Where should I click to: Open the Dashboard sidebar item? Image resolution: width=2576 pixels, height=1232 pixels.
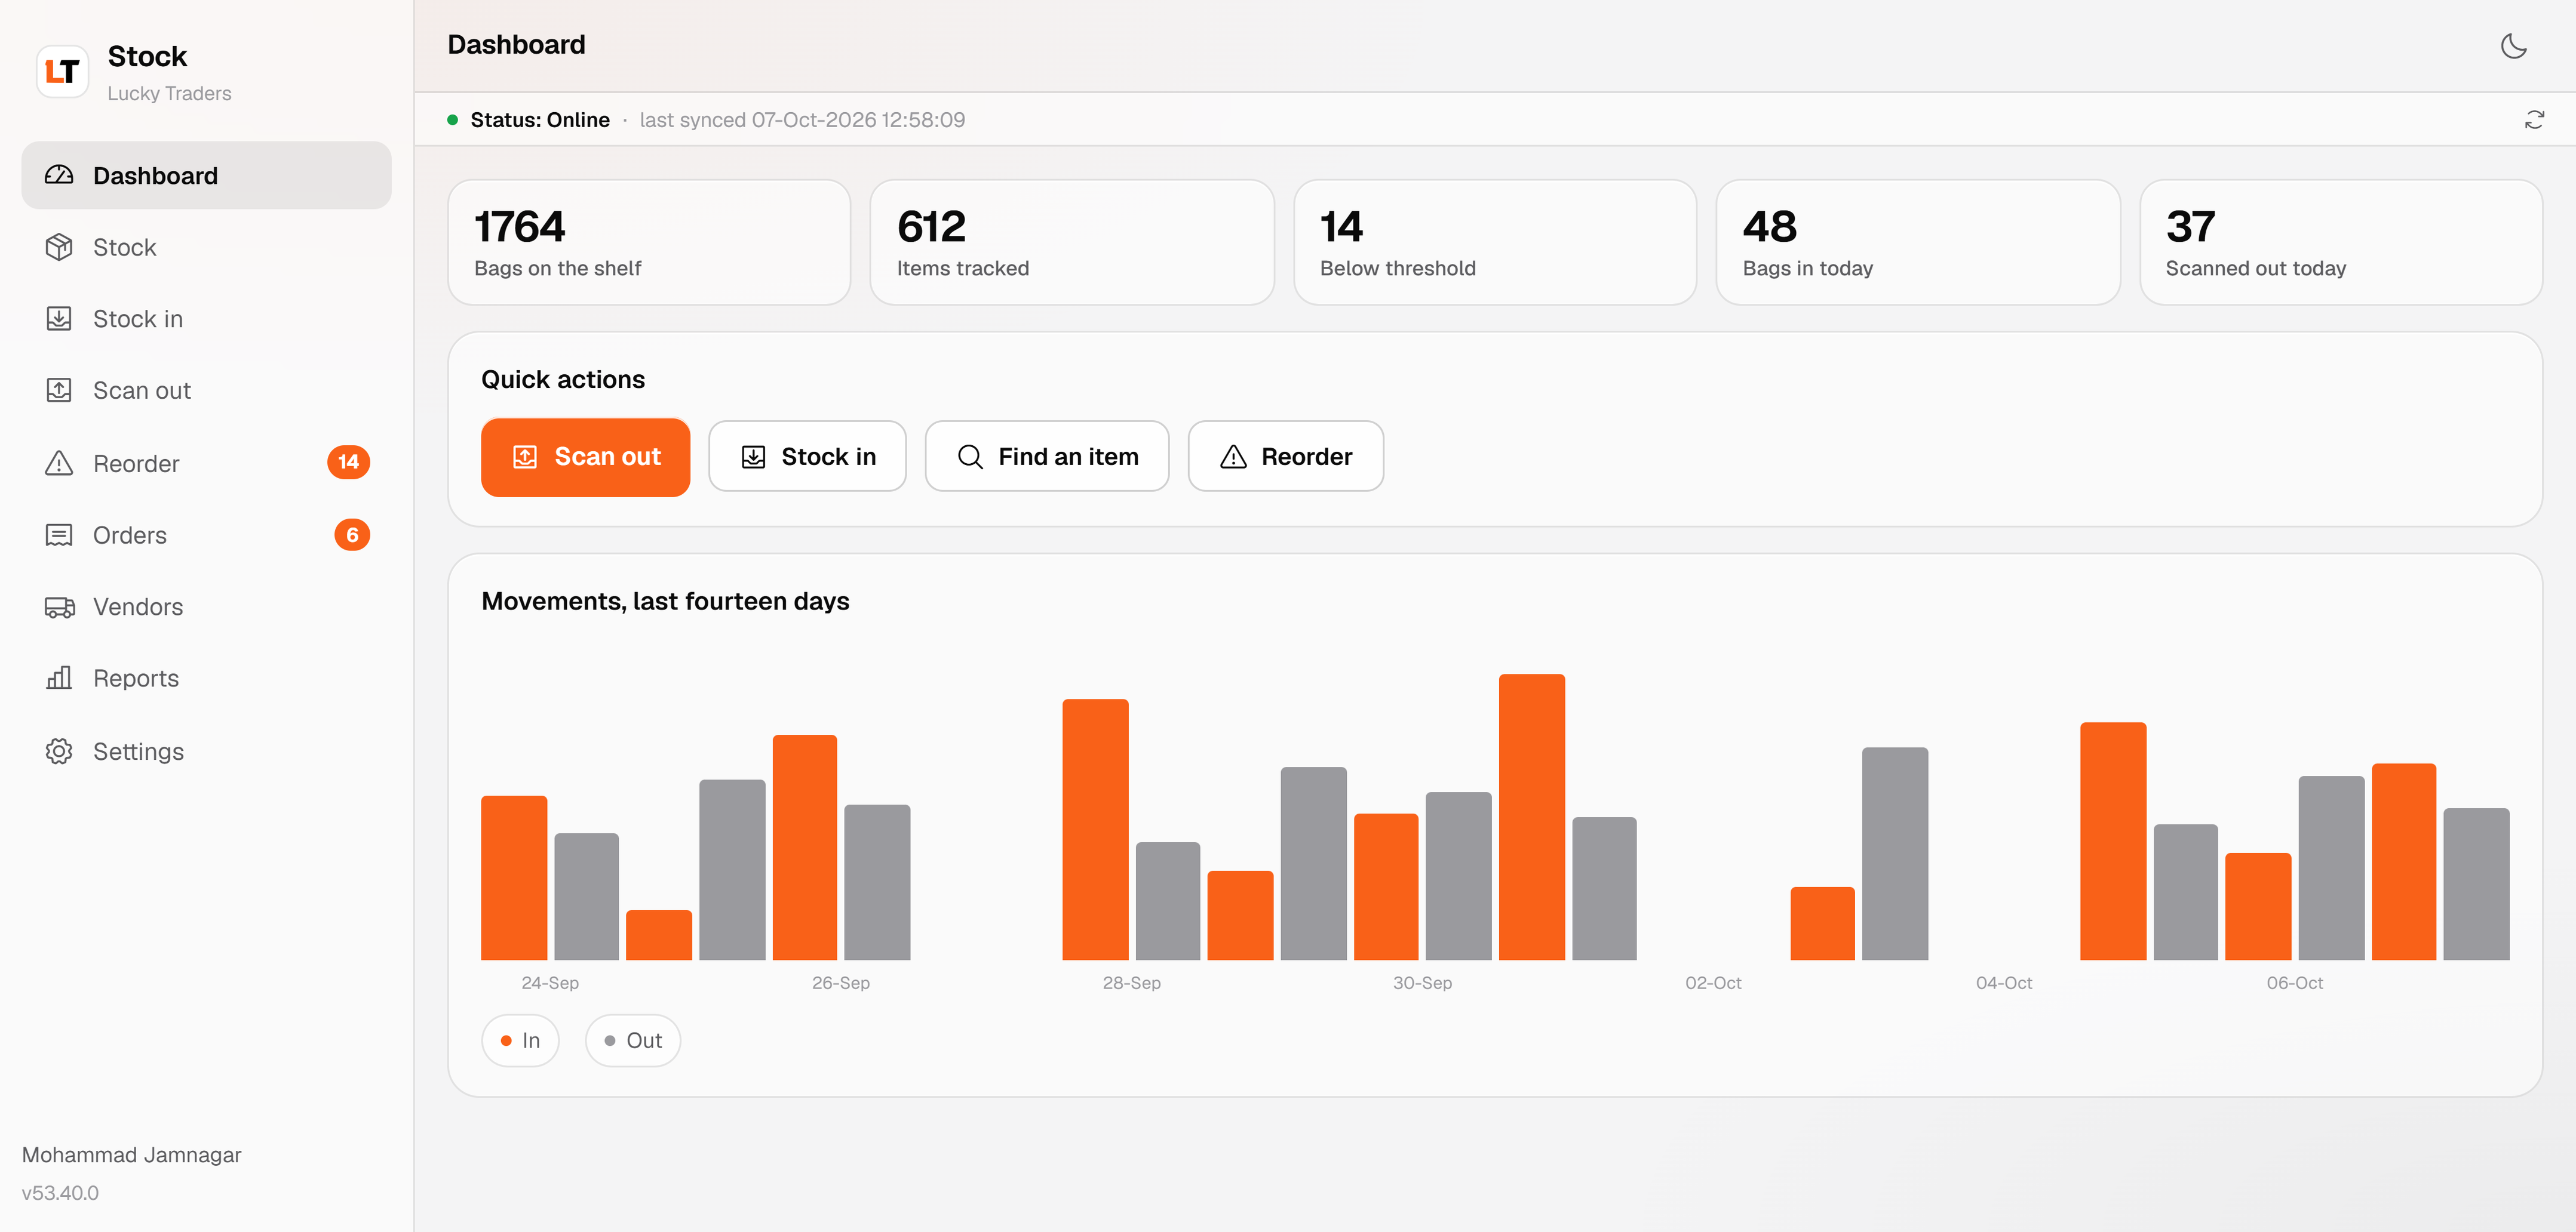(206, 175)
